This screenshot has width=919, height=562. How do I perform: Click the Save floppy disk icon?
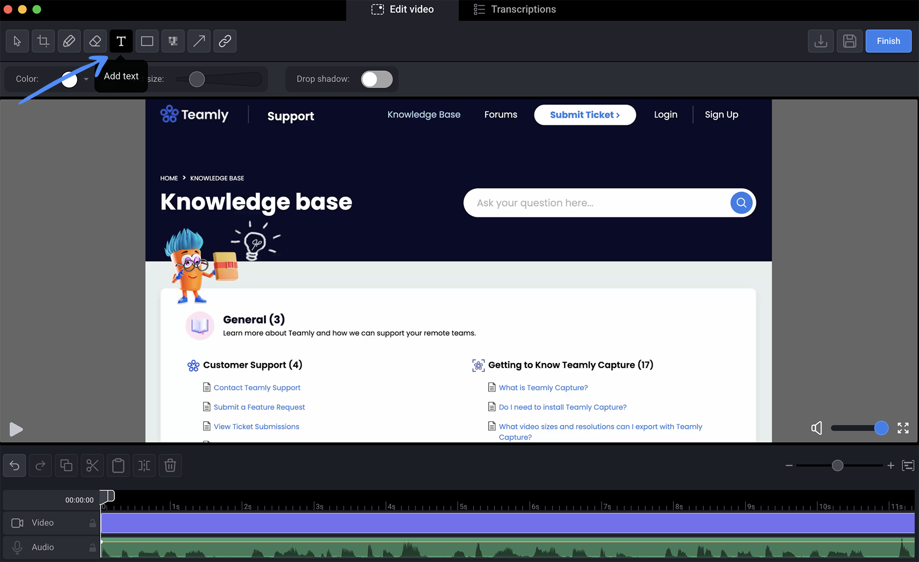pyautogui.click(x=850, y=41)
